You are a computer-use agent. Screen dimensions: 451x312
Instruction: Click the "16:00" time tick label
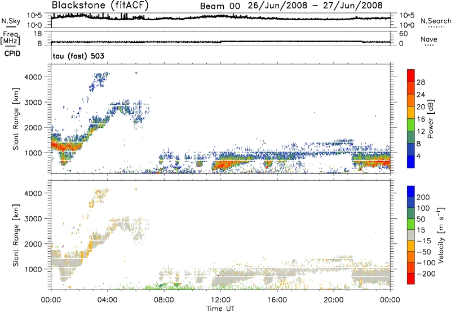pos(277,300)
